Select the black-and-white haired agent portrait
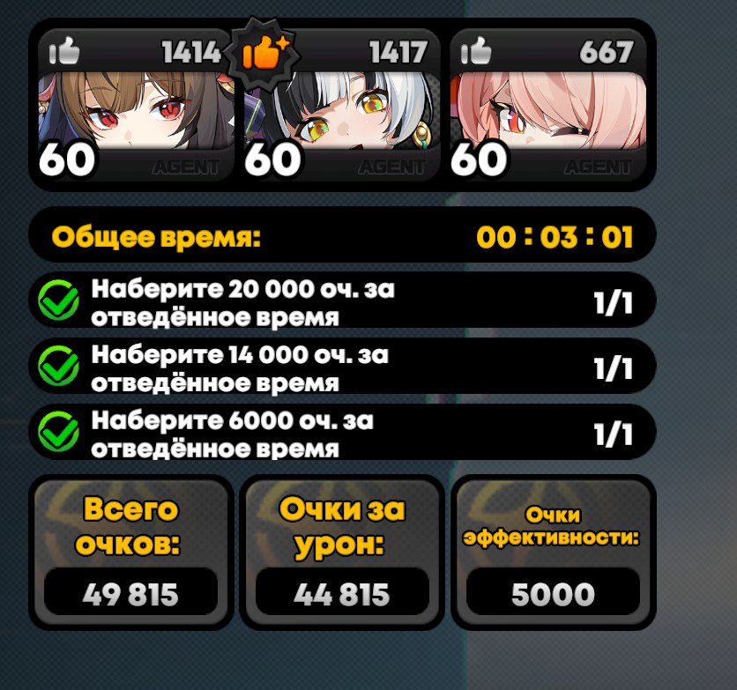 coord(342,111)
